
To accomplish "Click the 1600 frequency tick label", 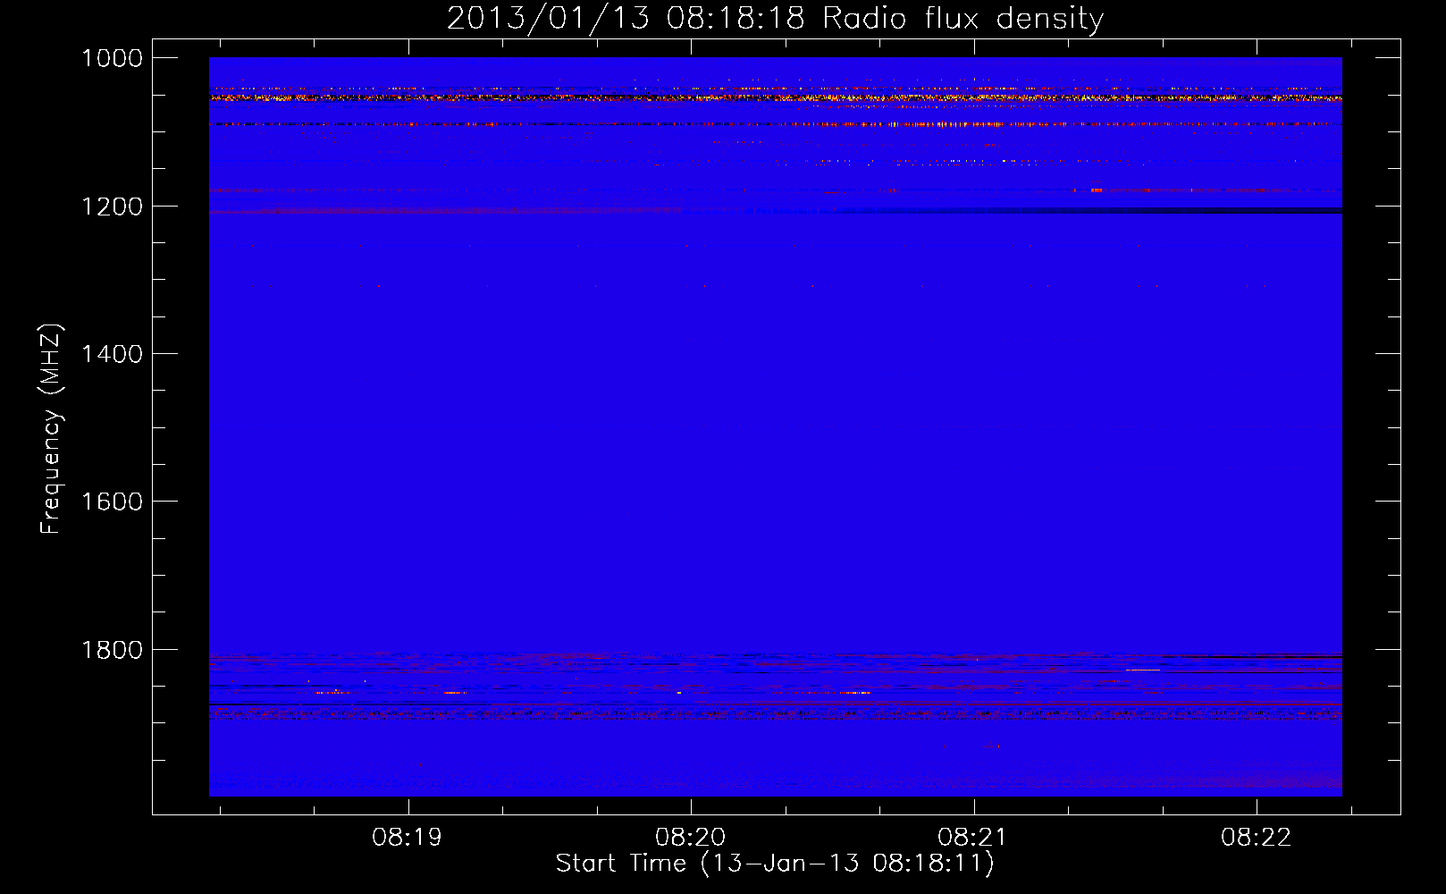I will pos(112,502).
